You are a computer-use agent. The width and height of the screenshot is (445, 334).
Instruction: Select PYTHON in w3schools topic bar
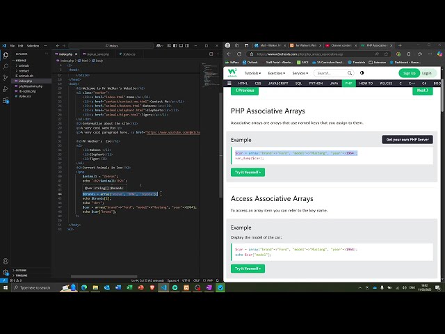tap(316, 83)
